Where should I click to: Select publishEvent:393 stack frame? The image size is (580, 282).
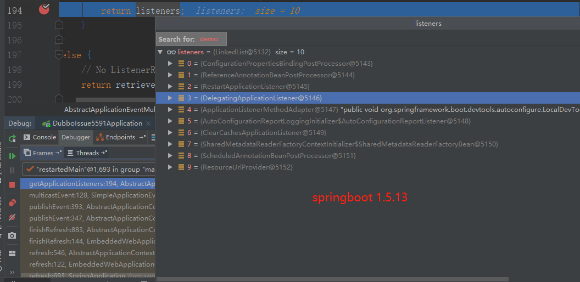point(88,207)
